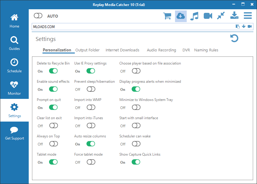Click inside the MLOADS.COM address field

coord(120,26)
